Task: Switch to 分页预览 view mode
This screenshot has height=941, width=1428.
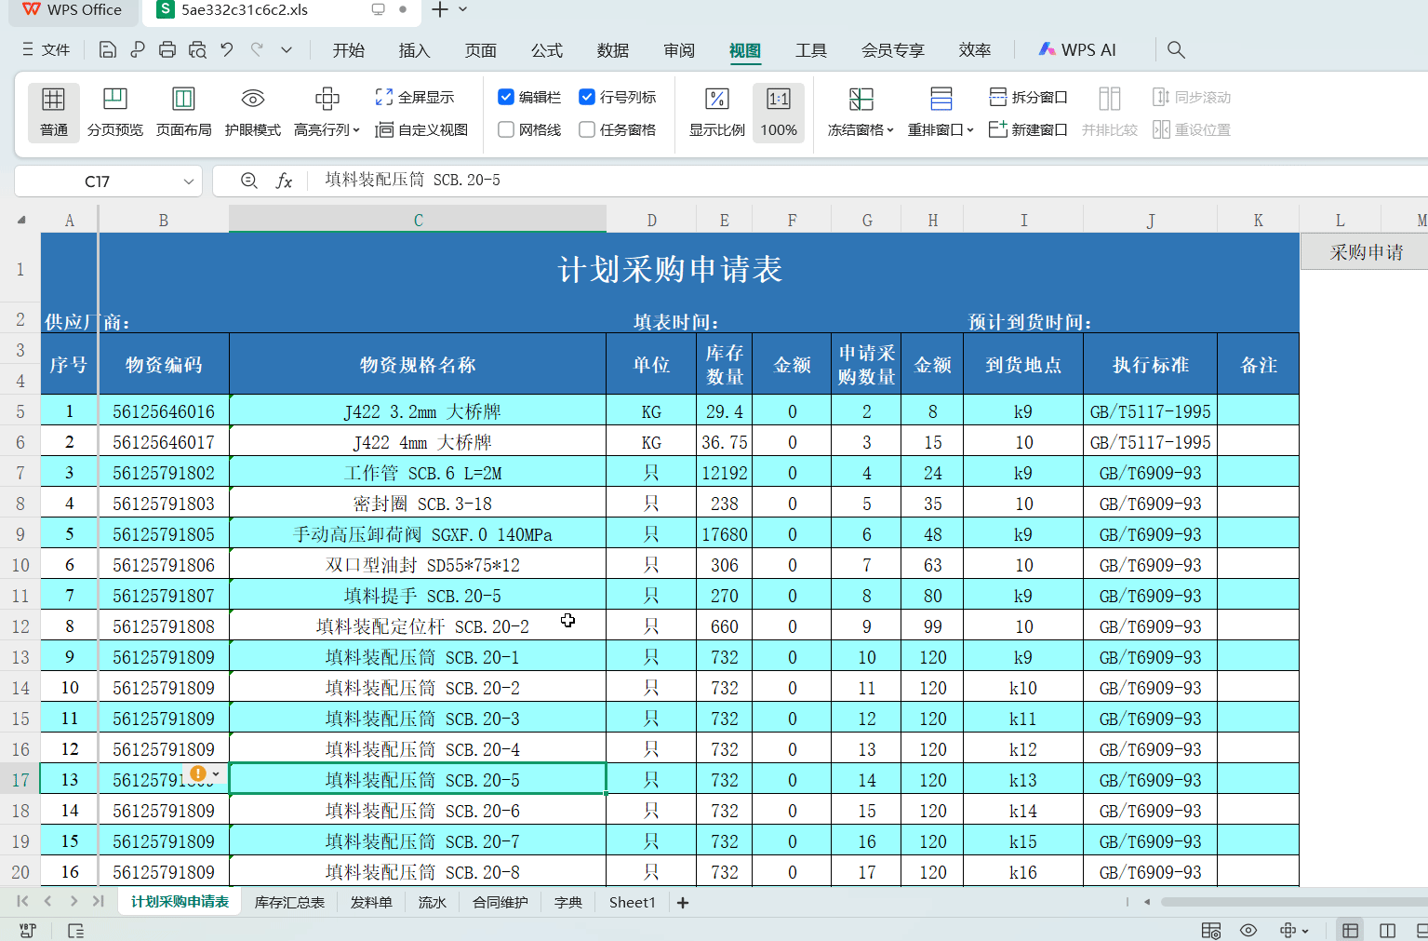Action: (x=115, y=111)
